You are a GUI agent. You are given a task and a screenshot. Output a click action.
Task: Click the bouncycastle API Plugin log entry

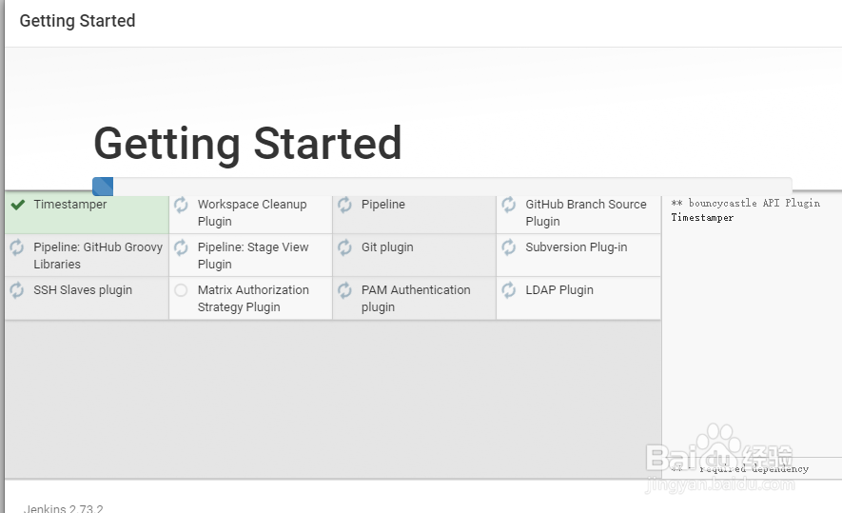(x=745, y=203)
